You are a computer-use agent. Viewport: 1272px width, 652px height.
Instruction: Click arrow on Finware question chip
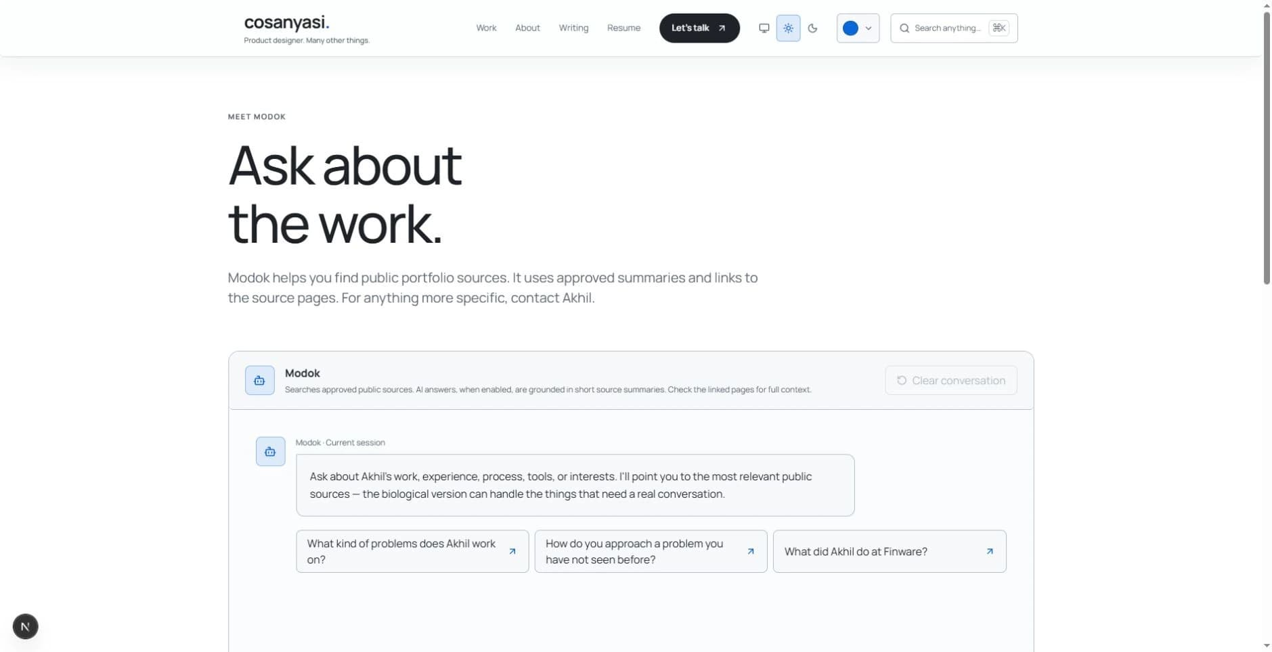pos(989,551)
